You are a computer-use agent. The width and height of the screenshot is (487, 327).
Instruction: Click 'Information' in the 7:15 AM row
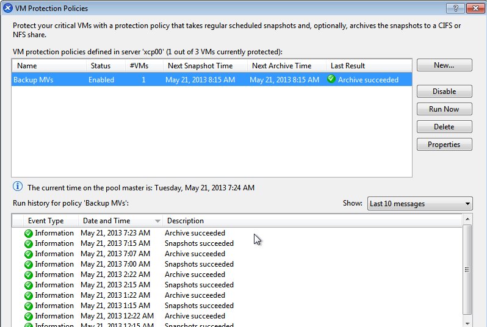pyautogui.click(x=54, y=243)
